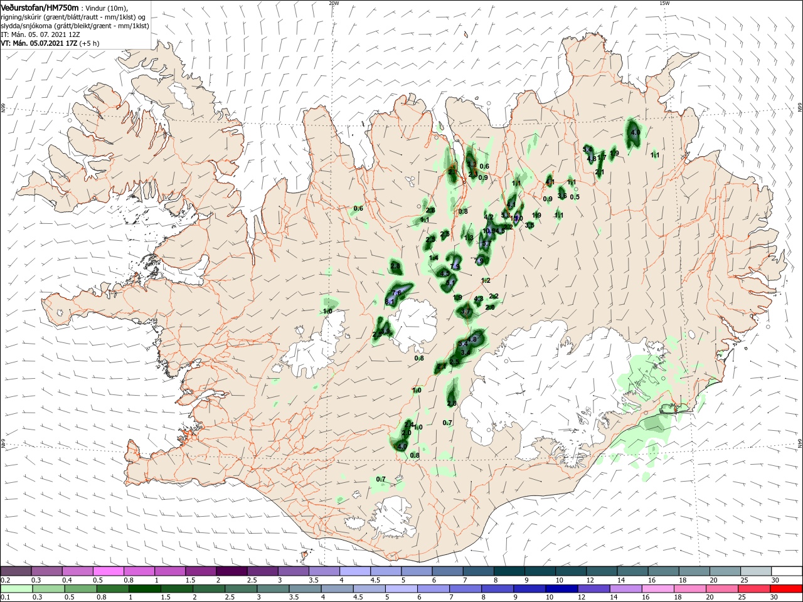The height and width of the screenshot is (602, 803).
Task: Click the dark teal 8 swatch in the upper legend row
Action: (x=509, y=571)
